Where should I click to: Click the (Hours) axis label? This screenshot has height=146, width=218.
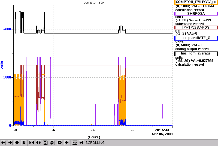(x=94, y=137)
